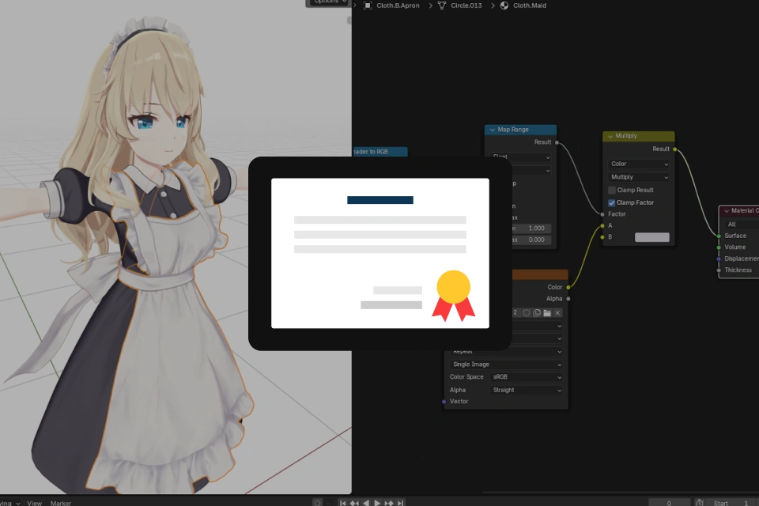Open the Single Image source dropdown
The width and height of the screenshot is (759, 506).
[x=506, y=364]
